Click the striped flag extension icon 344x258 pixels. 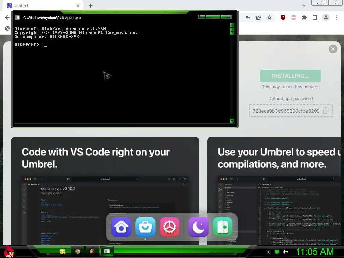click(294, 17)
